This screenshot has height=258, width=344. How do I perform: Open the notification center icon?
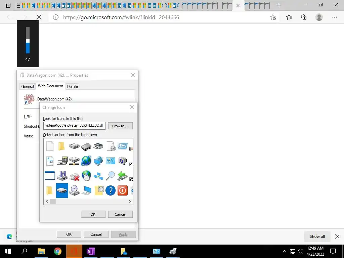[333, 251]
